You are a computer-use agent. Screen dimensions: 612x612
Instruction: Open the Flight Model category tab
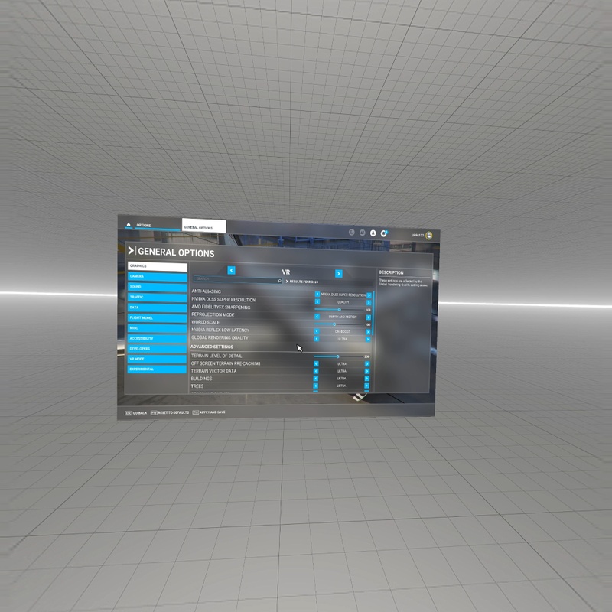(x=158, y=318)
